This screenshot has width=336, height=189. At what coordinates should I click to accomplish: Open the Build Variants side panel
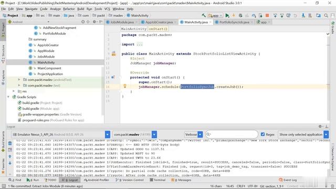[3, 141]
